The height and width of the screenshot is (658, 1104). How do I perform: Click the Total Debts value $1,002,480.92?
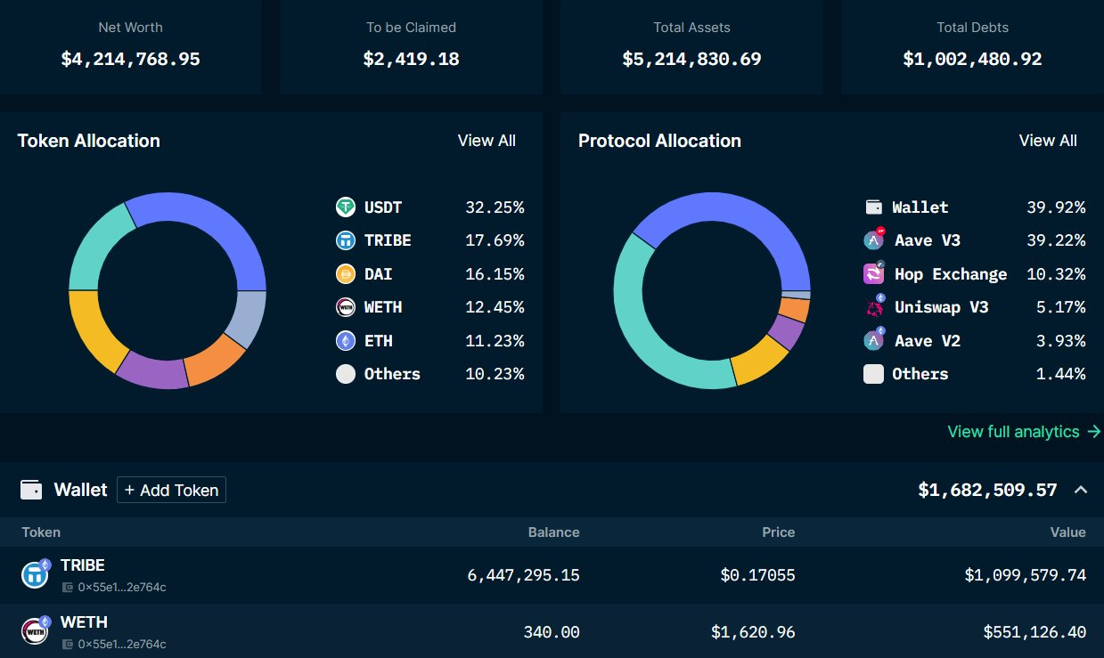click(x=972, y=60)
